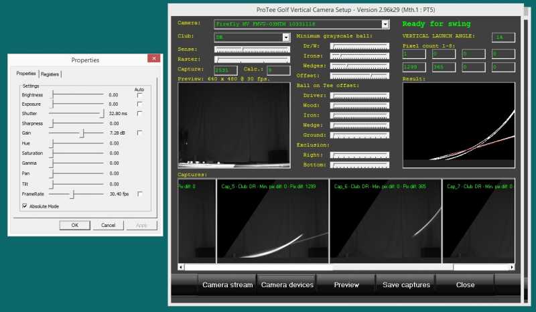Click the Sharpness slider handle
The image size is (536, 312).
(x=52, y=123)
